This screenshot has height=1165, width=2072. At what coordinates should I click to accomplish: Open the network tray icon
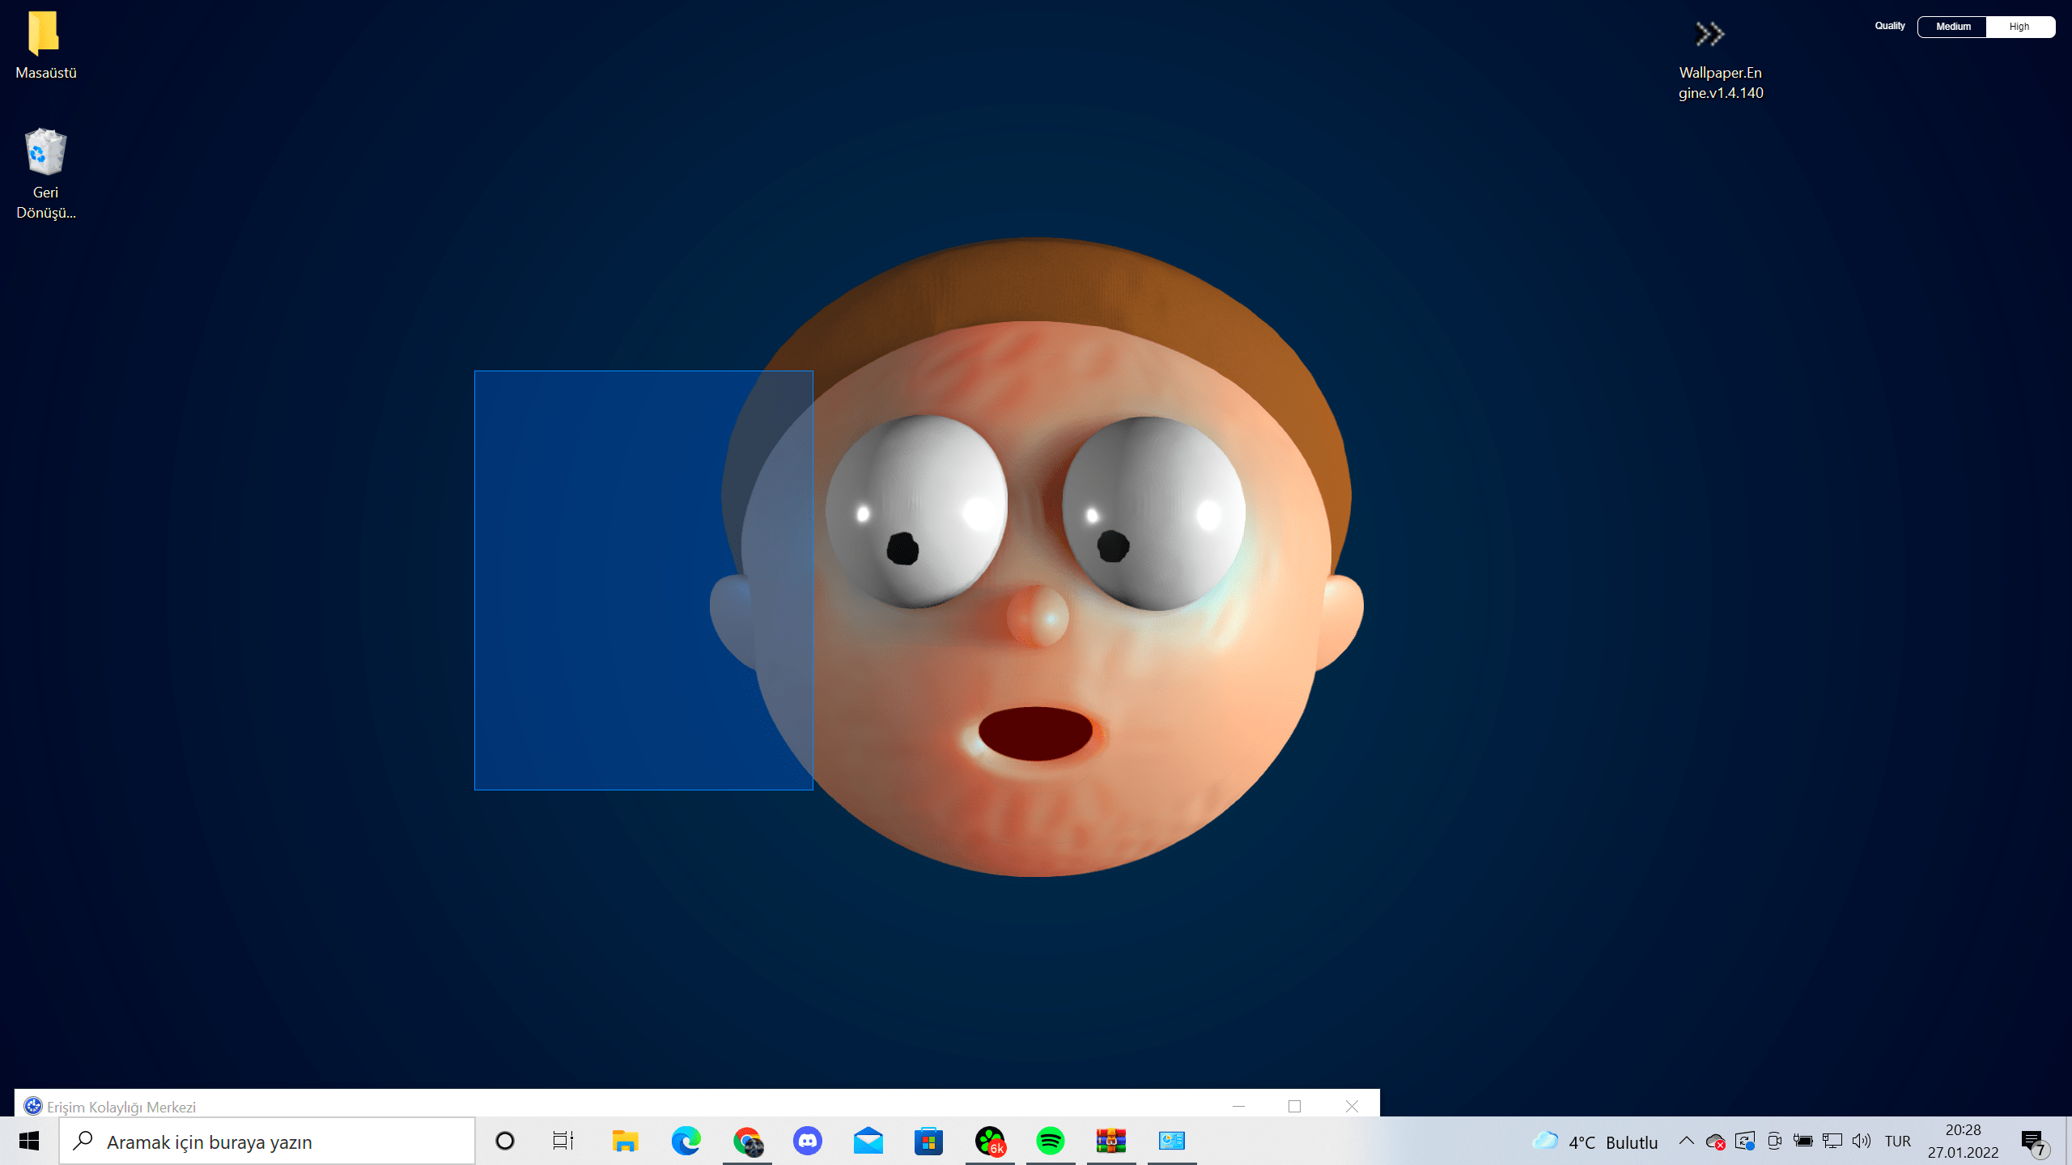click(1832, 1142)
